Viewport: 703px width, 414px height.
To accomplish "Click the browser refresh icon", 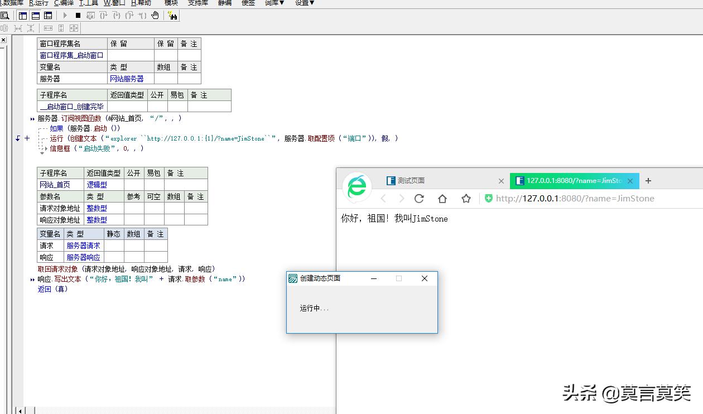I will 419,199.
